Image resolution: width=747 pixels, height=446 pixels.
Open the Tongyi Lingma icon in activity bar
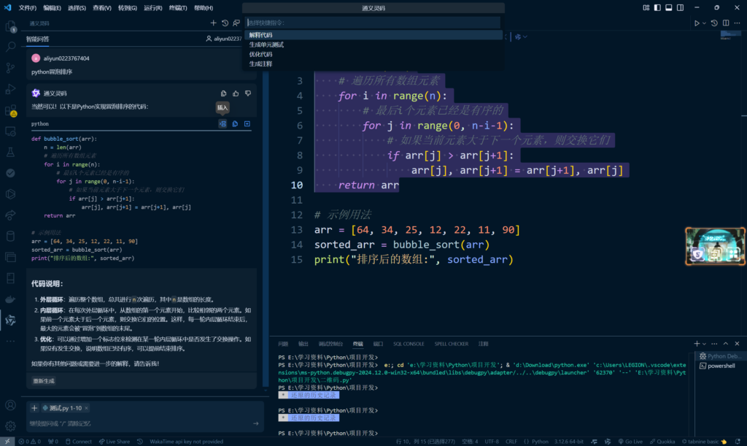11,320
